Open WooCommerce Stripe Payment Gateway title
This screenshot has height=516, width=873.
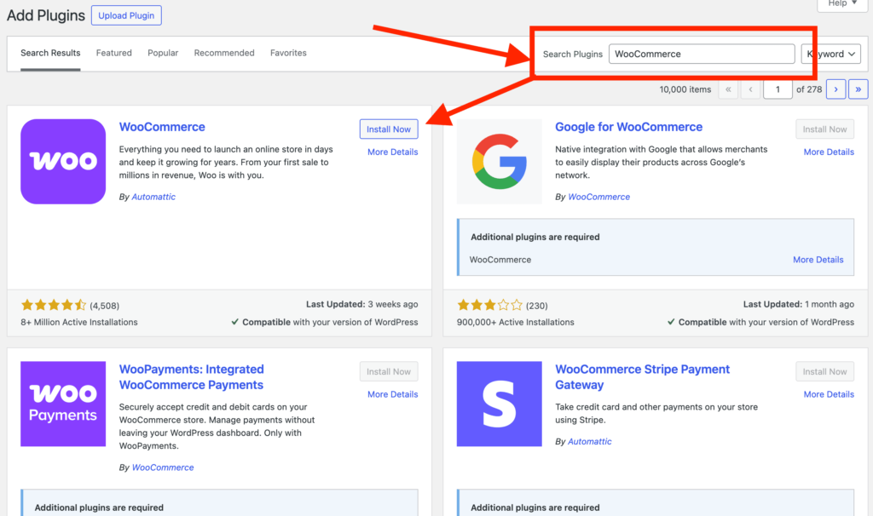point(643,377)
